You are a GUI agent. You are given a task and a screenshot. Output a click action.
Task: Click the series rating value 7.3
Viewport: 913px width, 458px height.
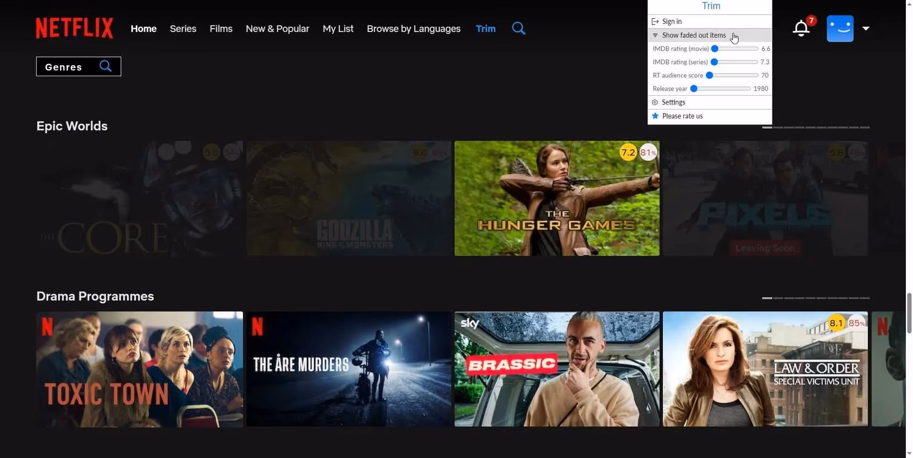765,62
